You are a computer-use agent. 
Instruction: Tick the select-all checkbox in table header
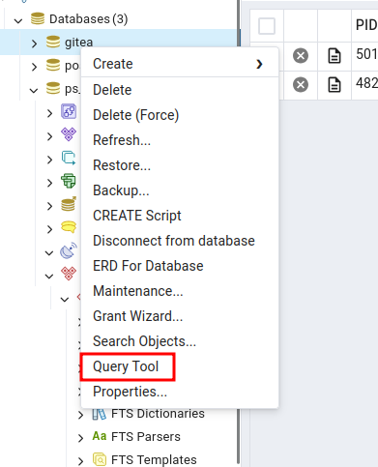[267, 26]
